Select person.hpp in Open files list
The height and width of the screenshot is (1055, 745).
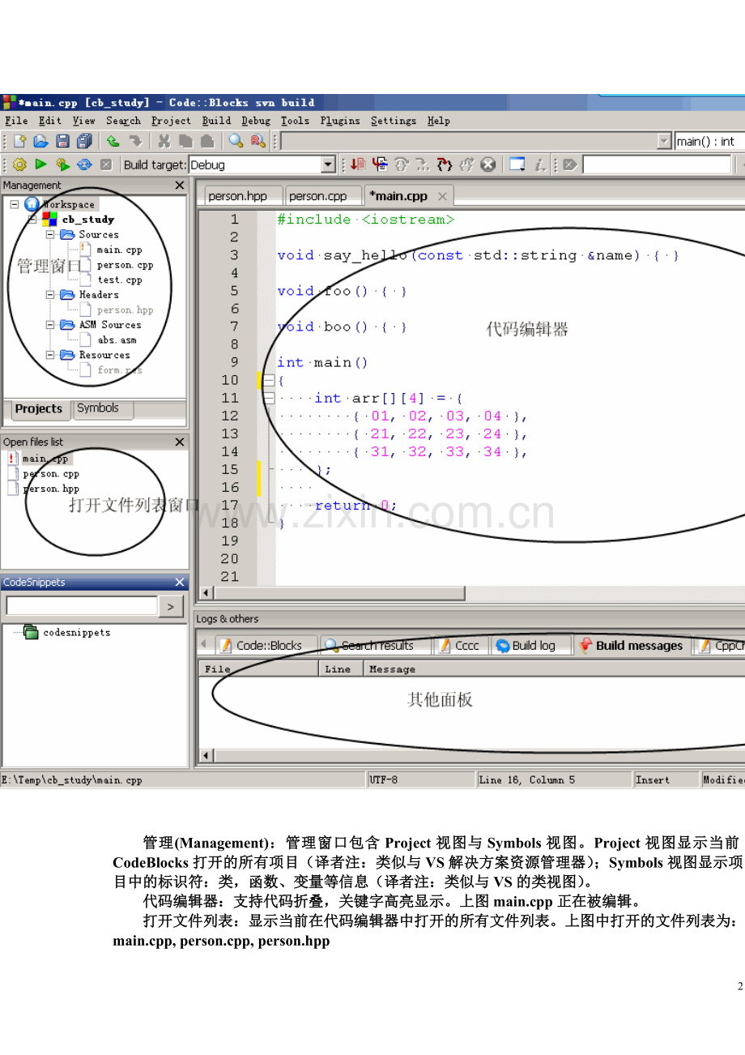click(x=50, y=489)
